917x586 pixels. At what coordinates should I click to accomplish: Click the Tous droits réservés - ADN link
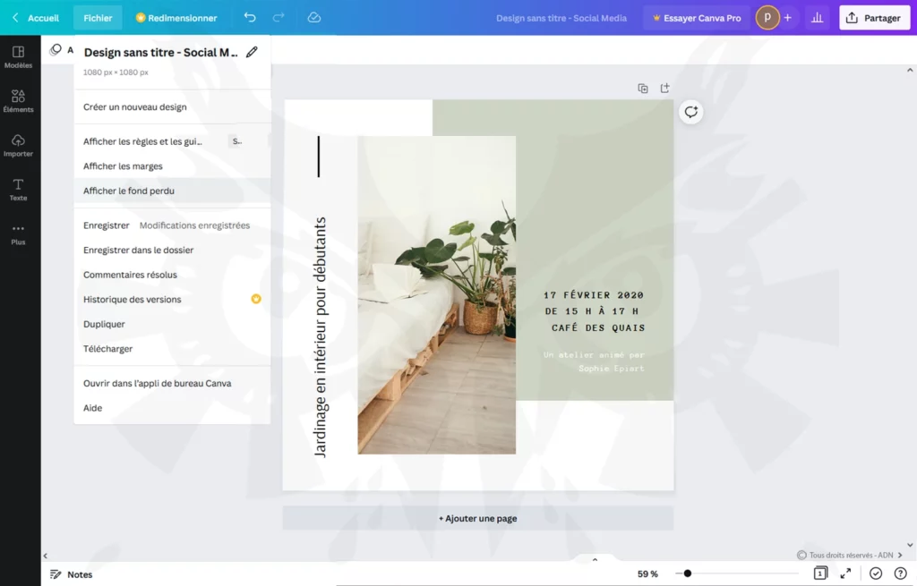pos(850,555)
